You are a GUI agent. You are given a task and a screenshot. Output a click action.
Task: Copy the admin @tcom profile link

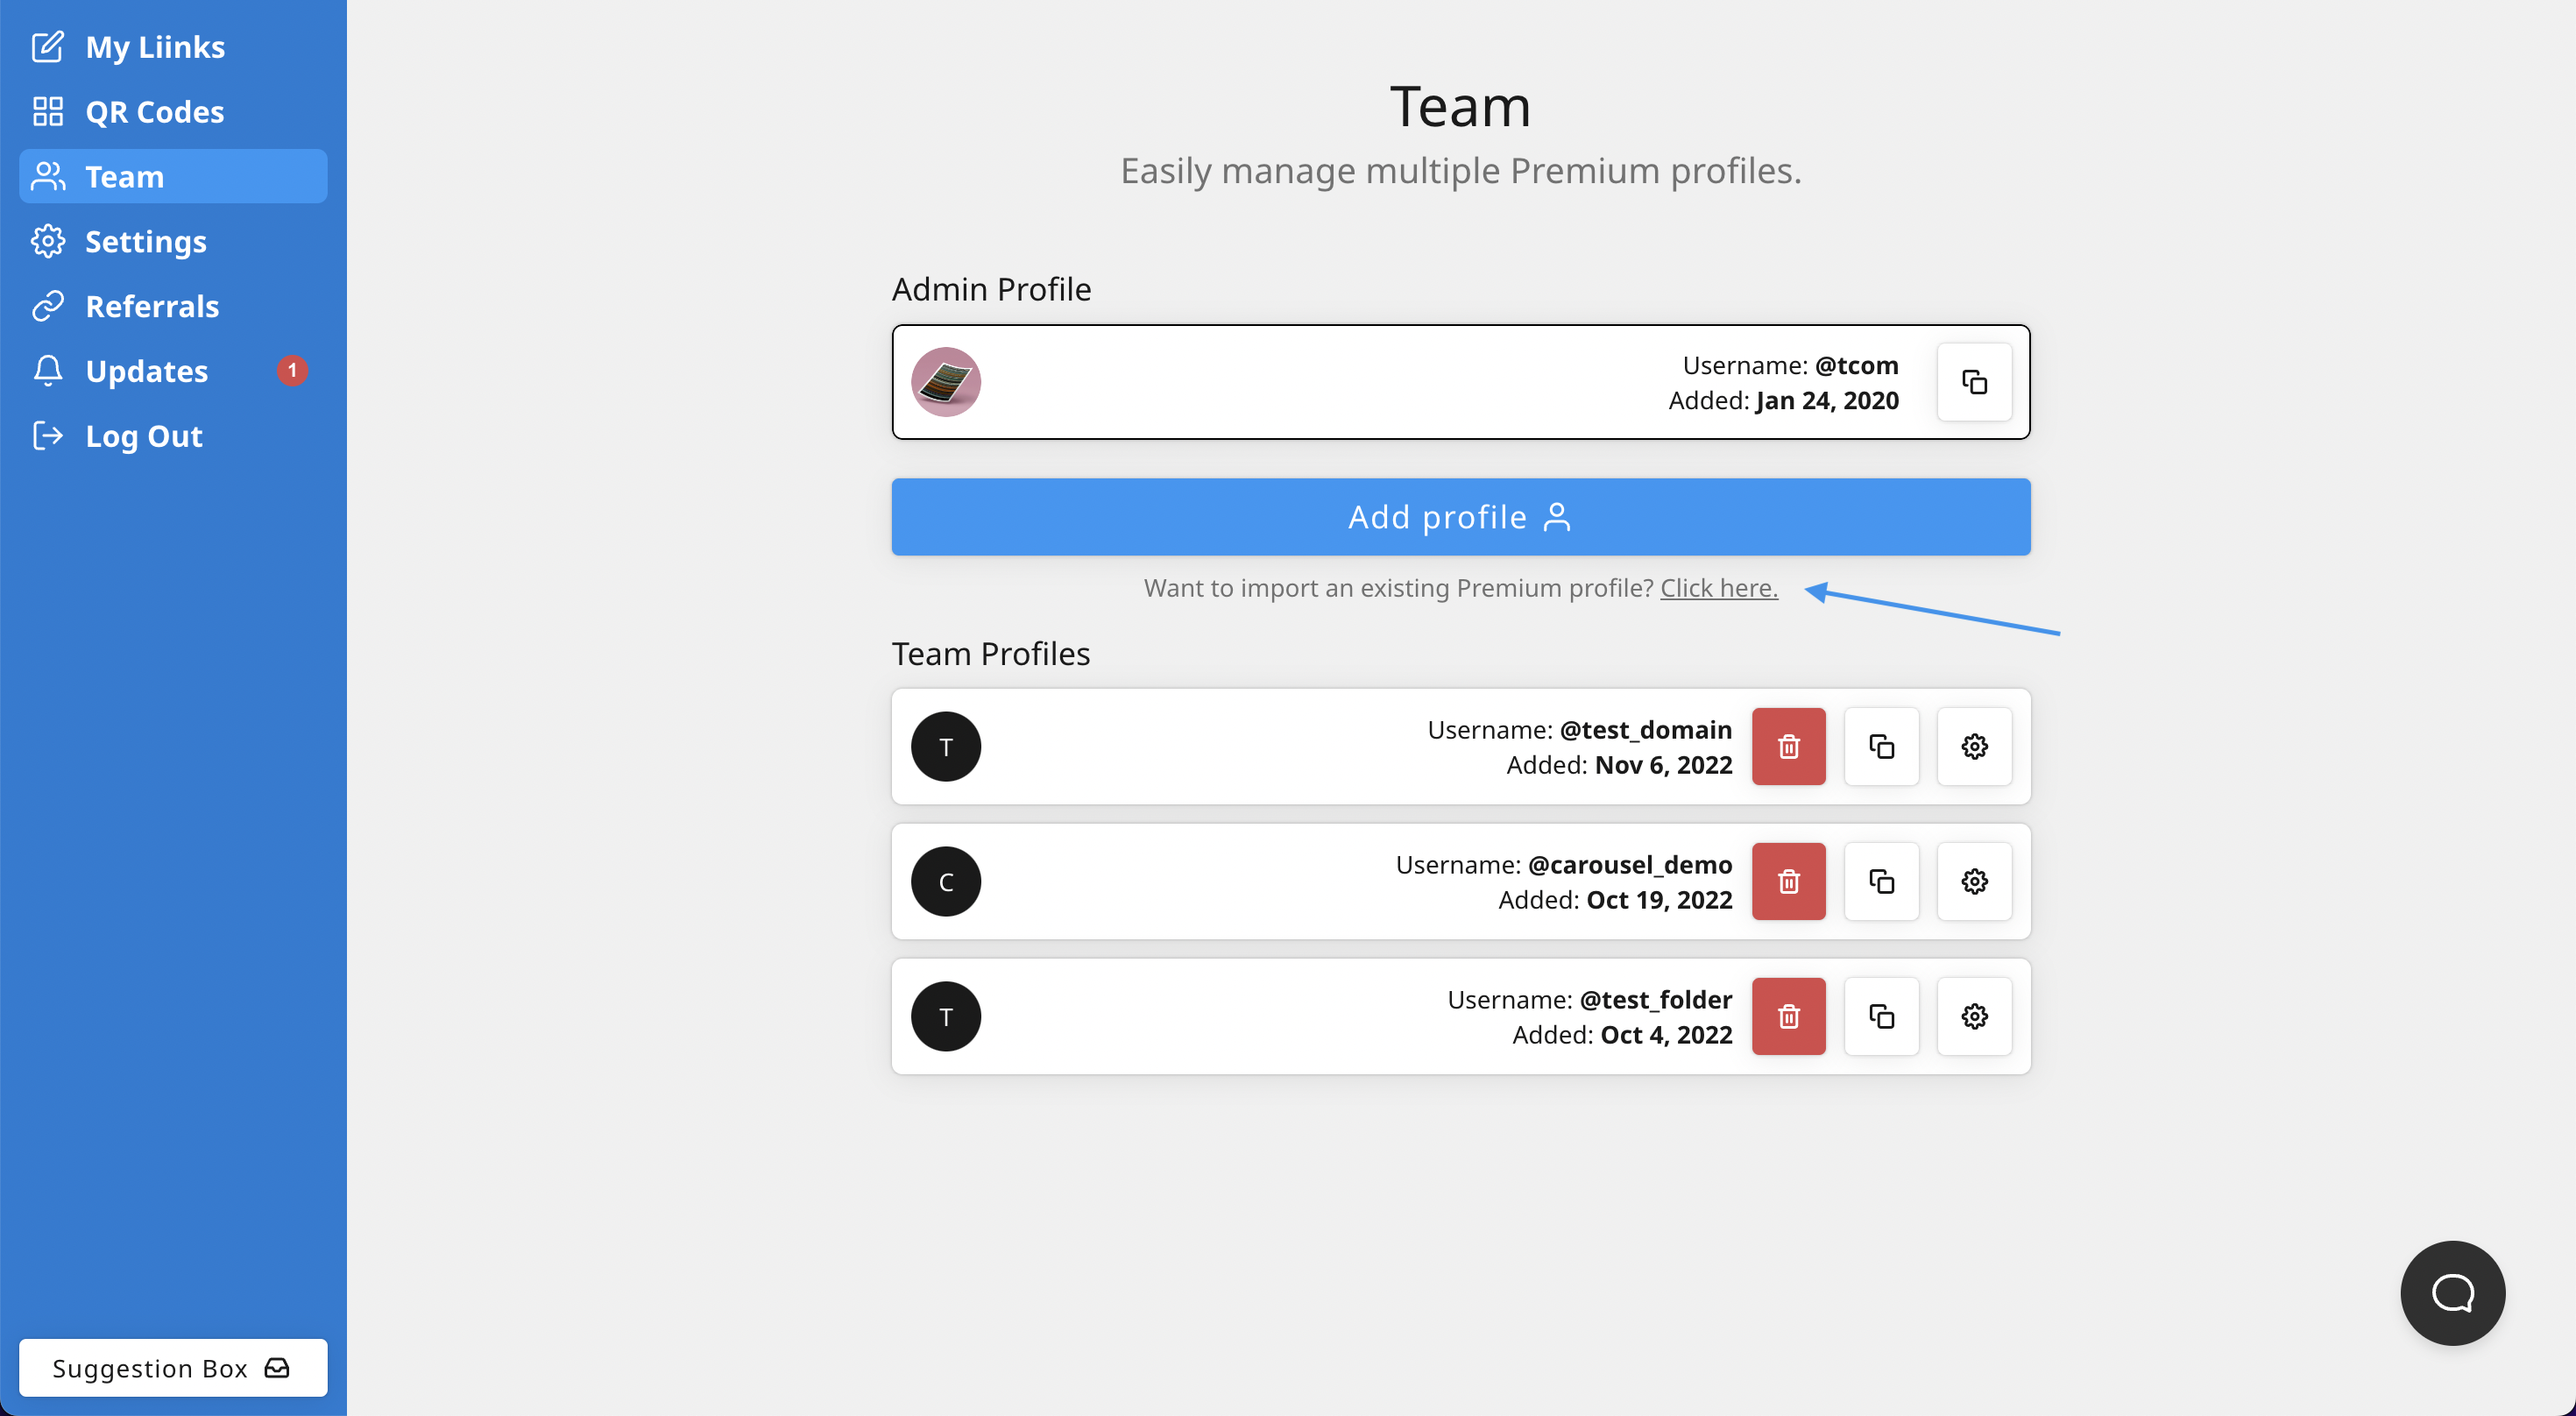[x=1974, y=382]
